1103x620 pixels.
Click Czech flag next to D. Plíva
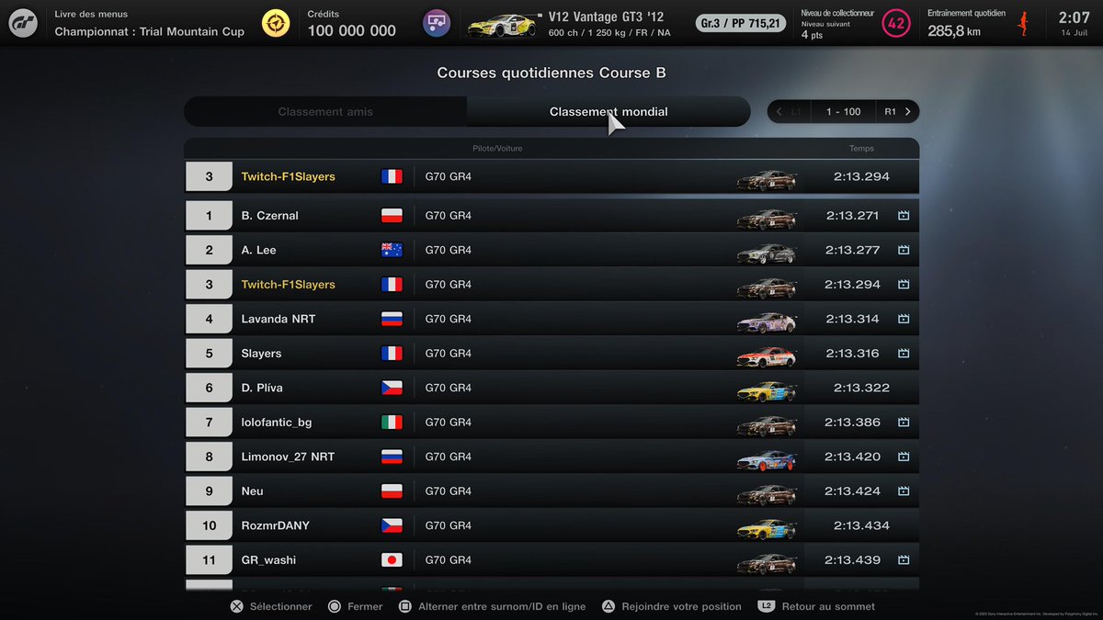(x=392, y=388)
